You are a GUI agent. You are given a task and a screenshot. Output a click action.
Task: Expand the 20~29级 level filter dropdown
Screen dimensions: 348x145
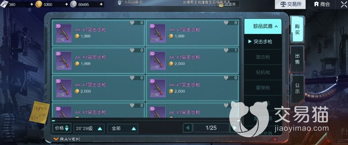click(x=89, y=129)
